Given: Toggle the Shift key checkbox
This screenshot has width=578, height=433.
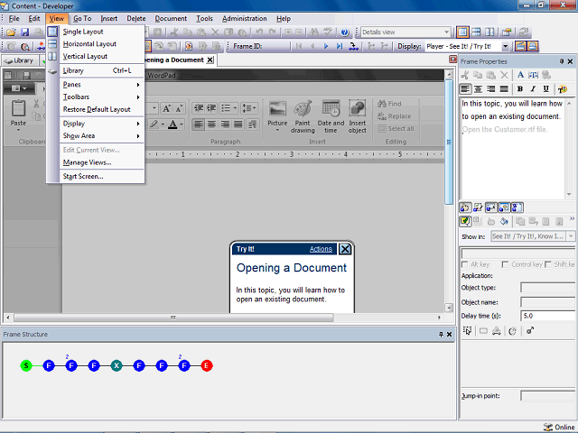Looking at the screenshot, I should (x=548, y=264).
